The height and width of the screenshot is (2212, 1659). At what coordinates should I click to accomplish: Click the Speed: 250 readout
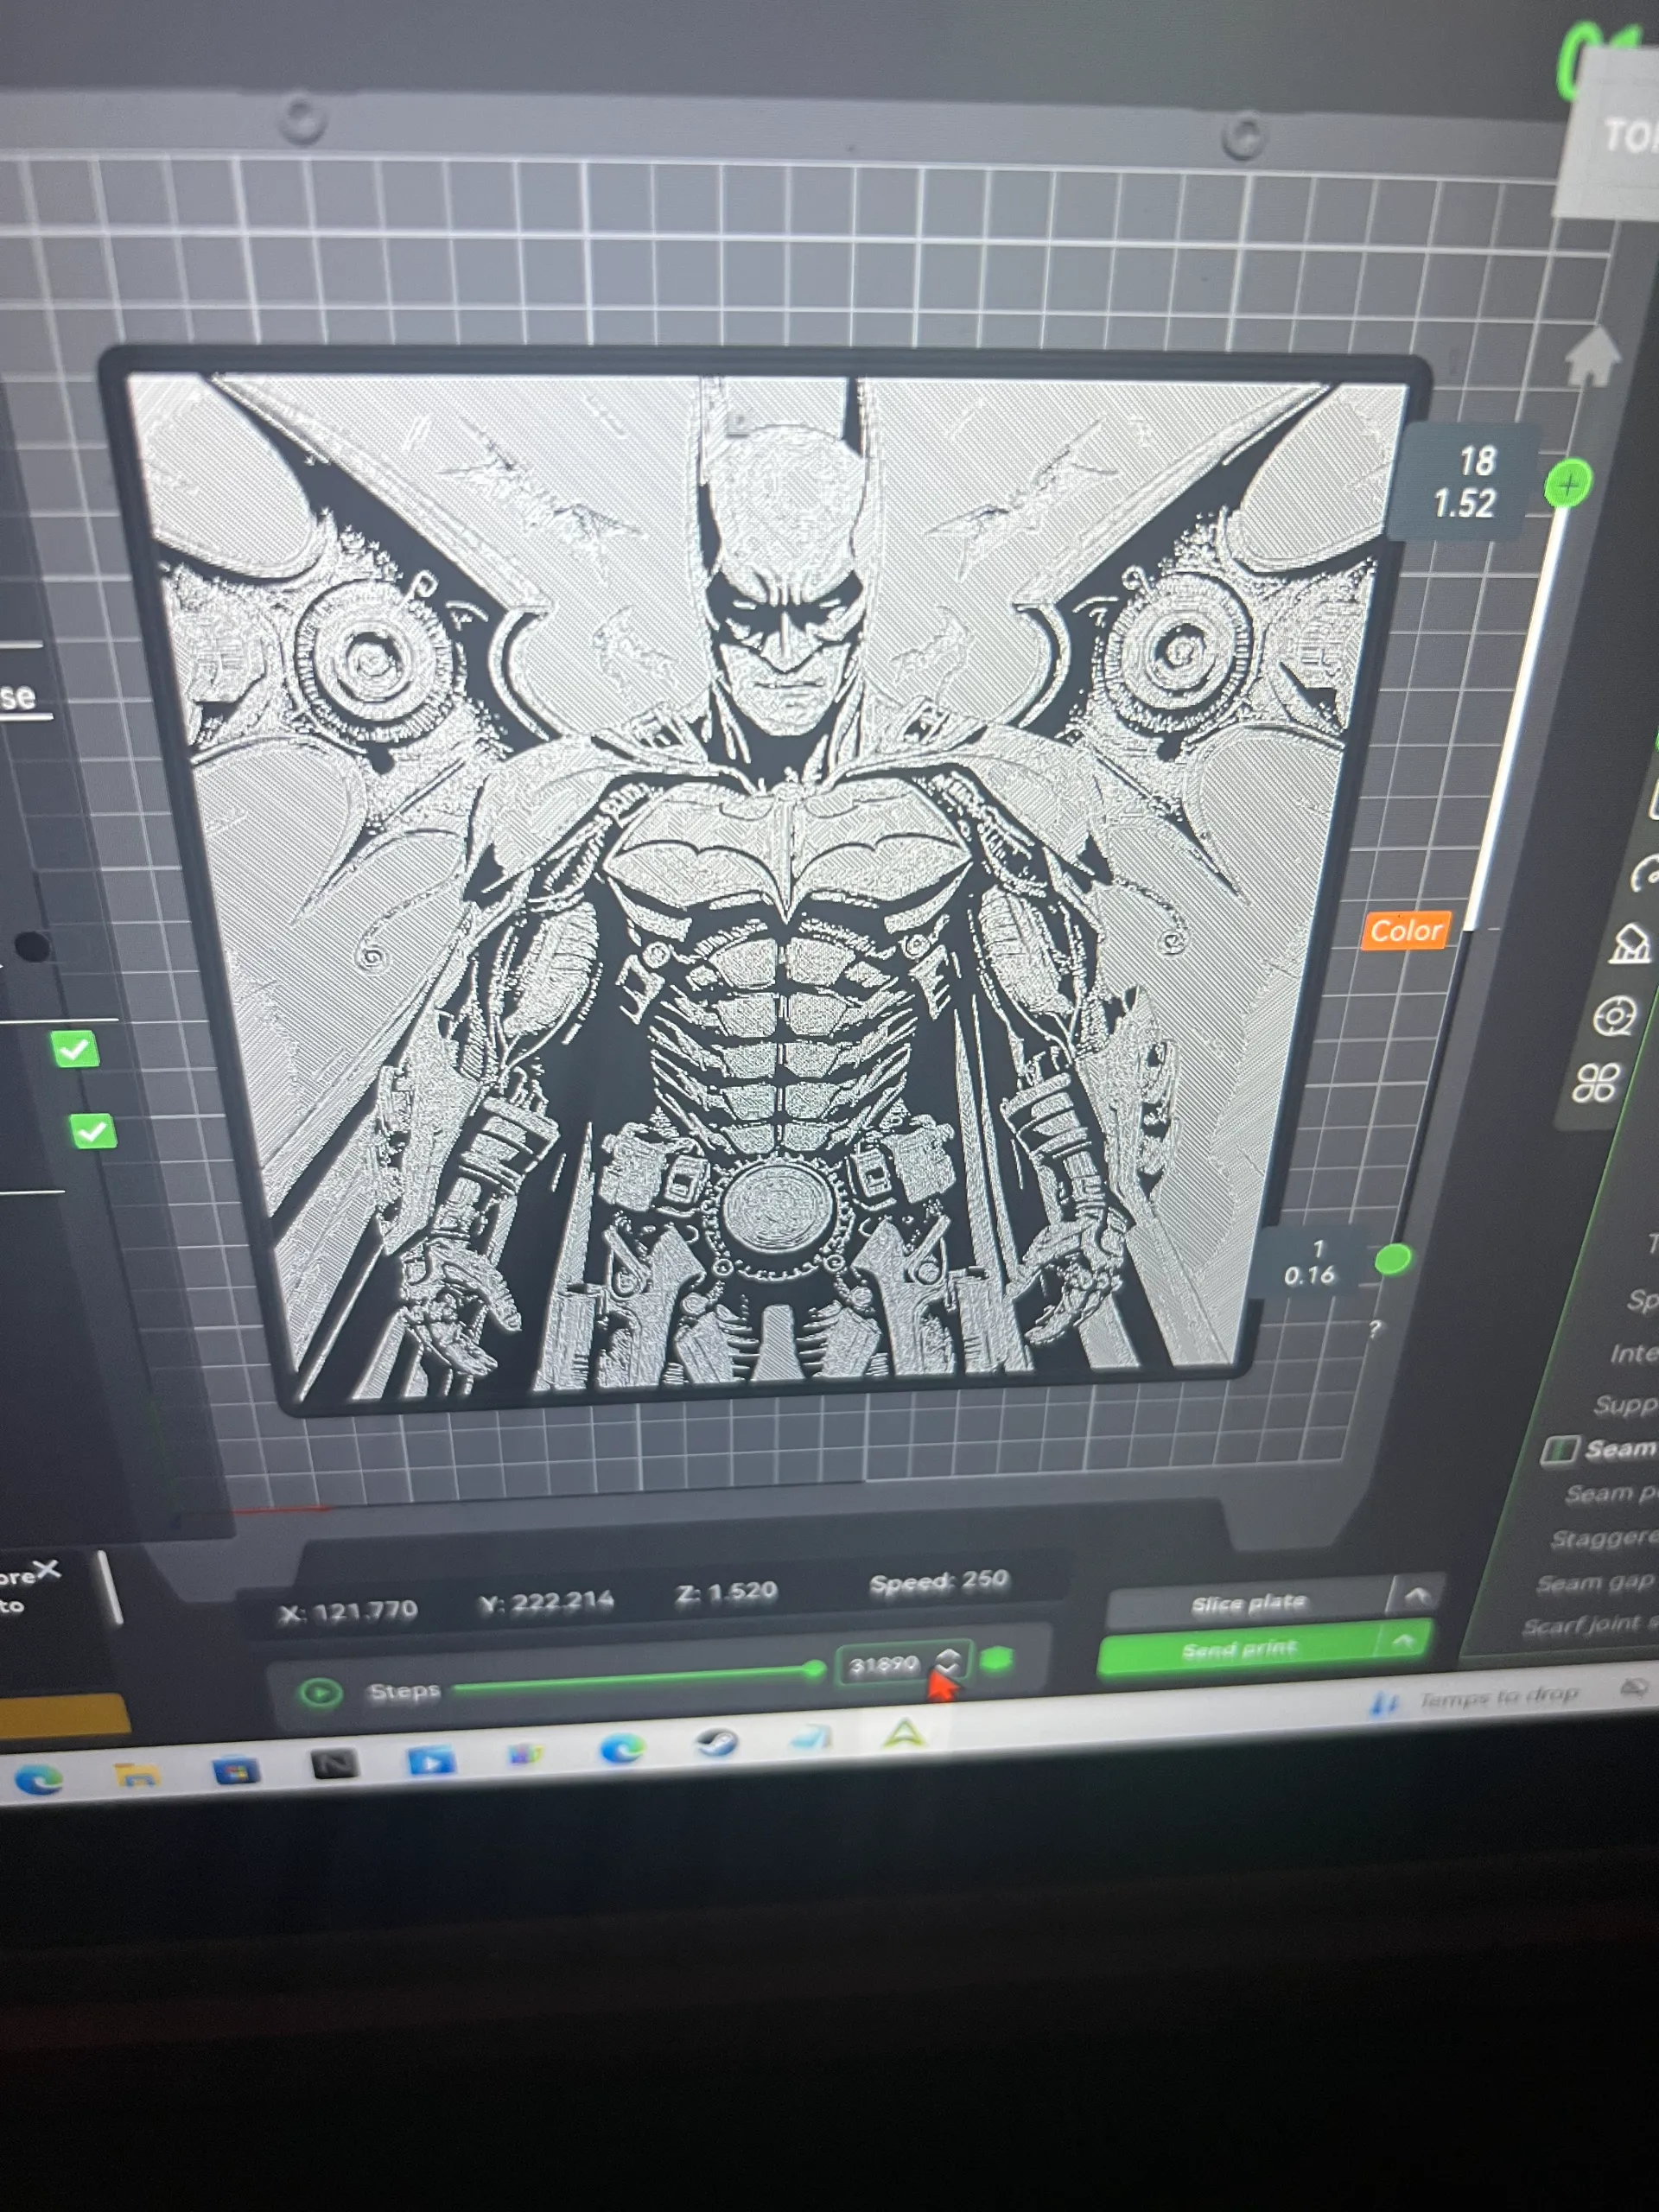(938, 1582)
